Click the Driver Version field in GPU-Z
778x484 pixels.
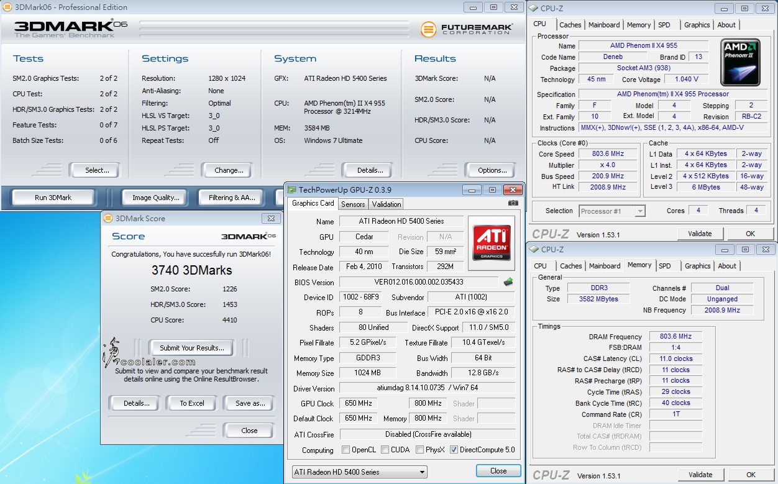coord(427,388)
